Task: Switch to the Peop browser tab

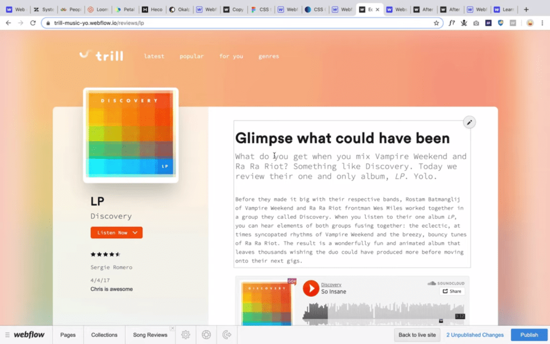Action: (x=71, y=10)
